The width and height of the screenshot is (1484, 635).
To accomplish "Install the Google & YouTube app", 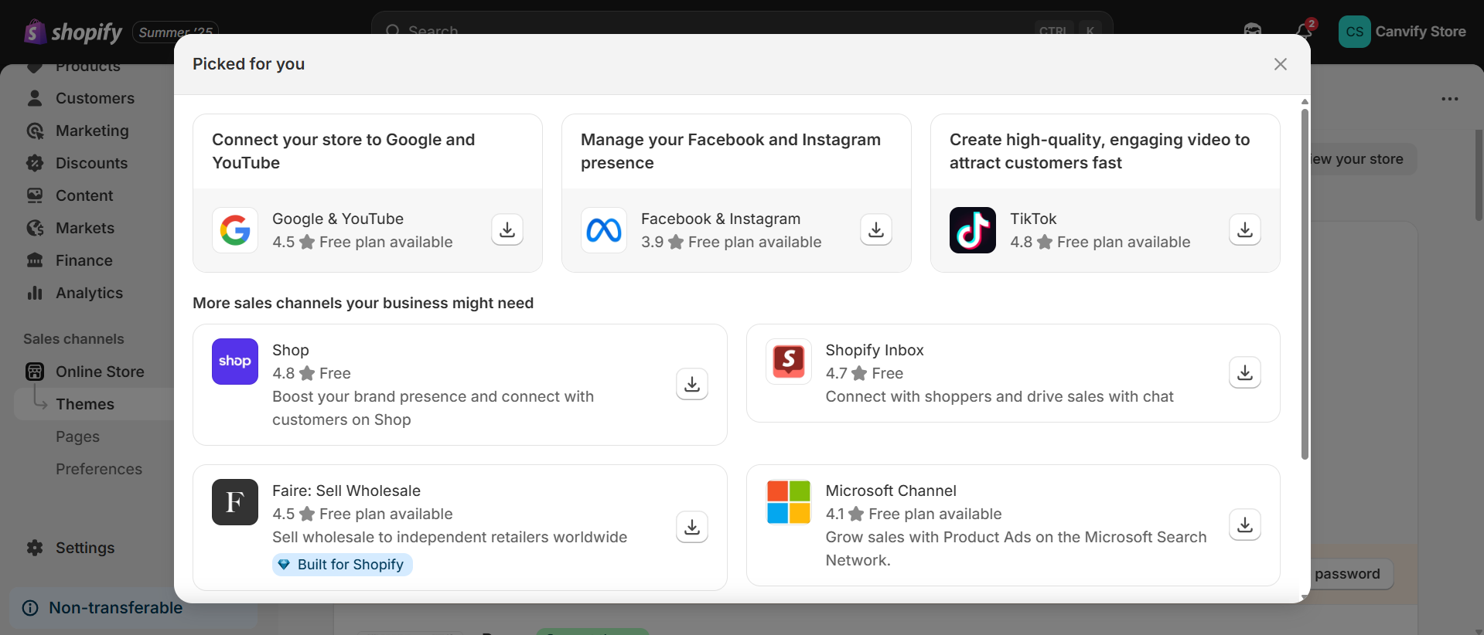I will pos(507,229).
